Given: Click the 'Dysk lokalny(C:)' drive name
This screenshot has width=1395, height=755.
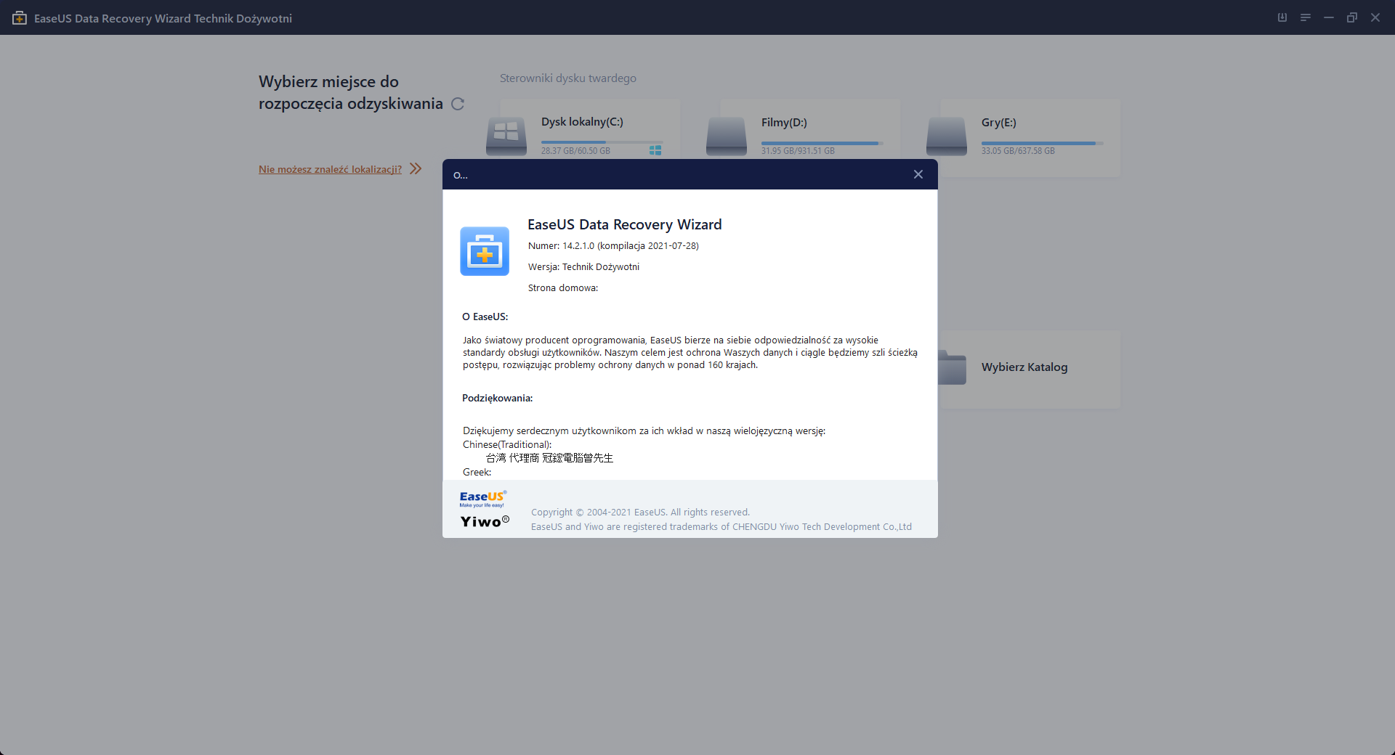Looking at the screenshot, I should (x=582, y=122).
